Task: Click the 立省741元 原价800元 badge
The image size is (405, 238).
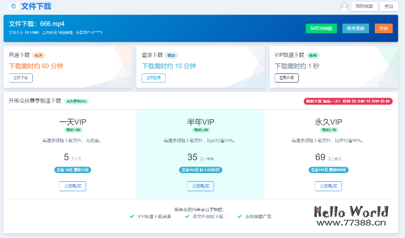Action: pos(328,170)
